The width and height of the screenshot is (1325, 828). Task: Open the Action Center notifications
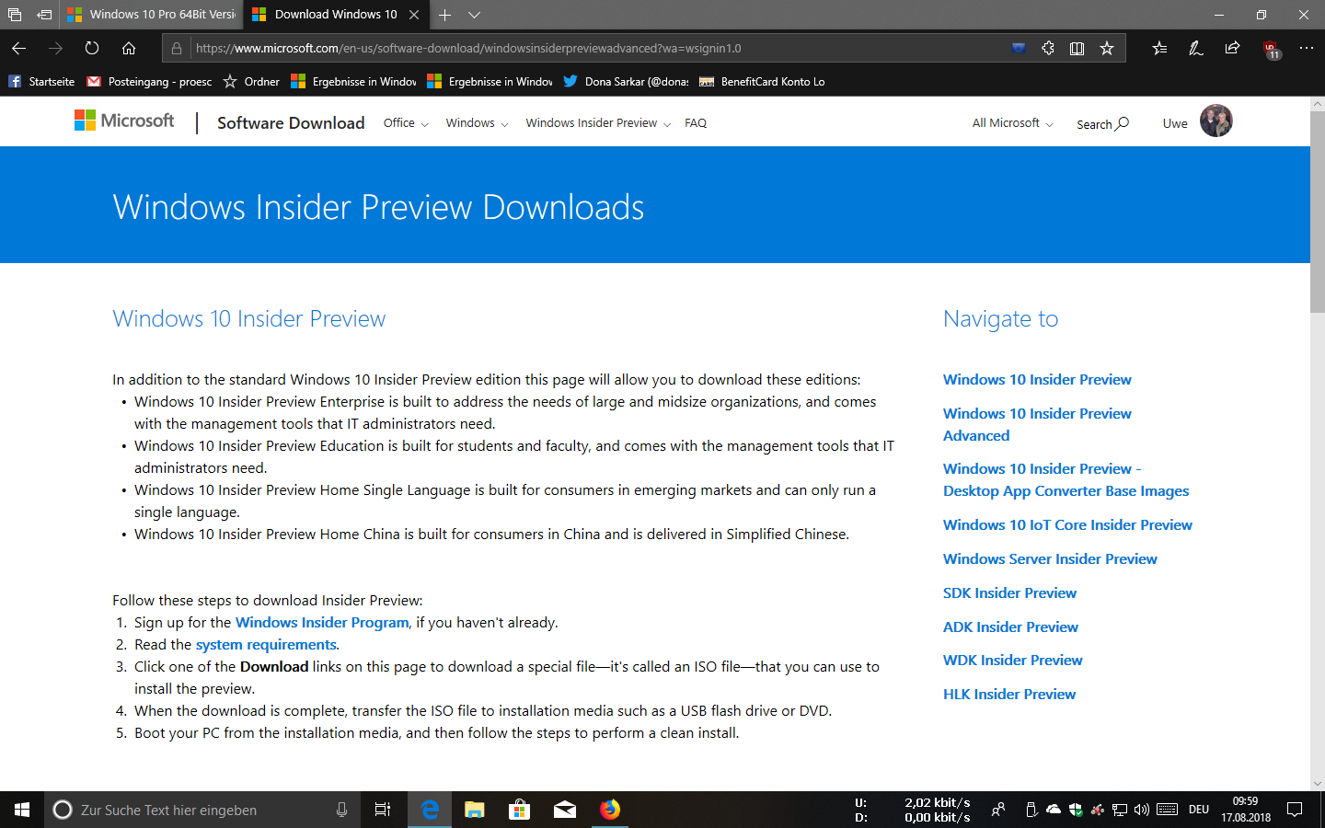[x=1295, y=810]
